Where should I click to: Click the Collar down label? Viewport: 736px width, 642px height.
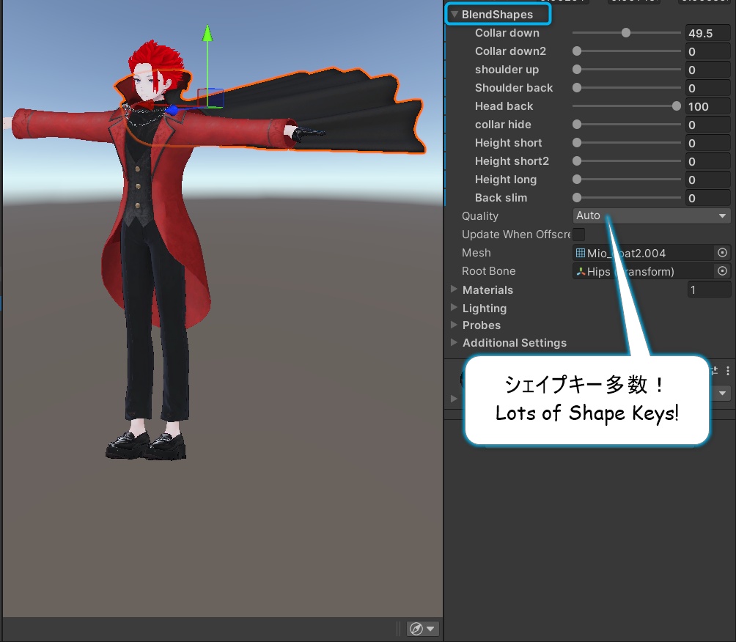click(507, 33)
